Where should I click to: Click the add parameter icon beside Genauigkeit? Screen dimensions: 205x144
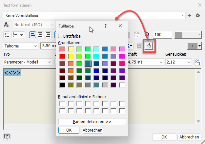[197, 62]
